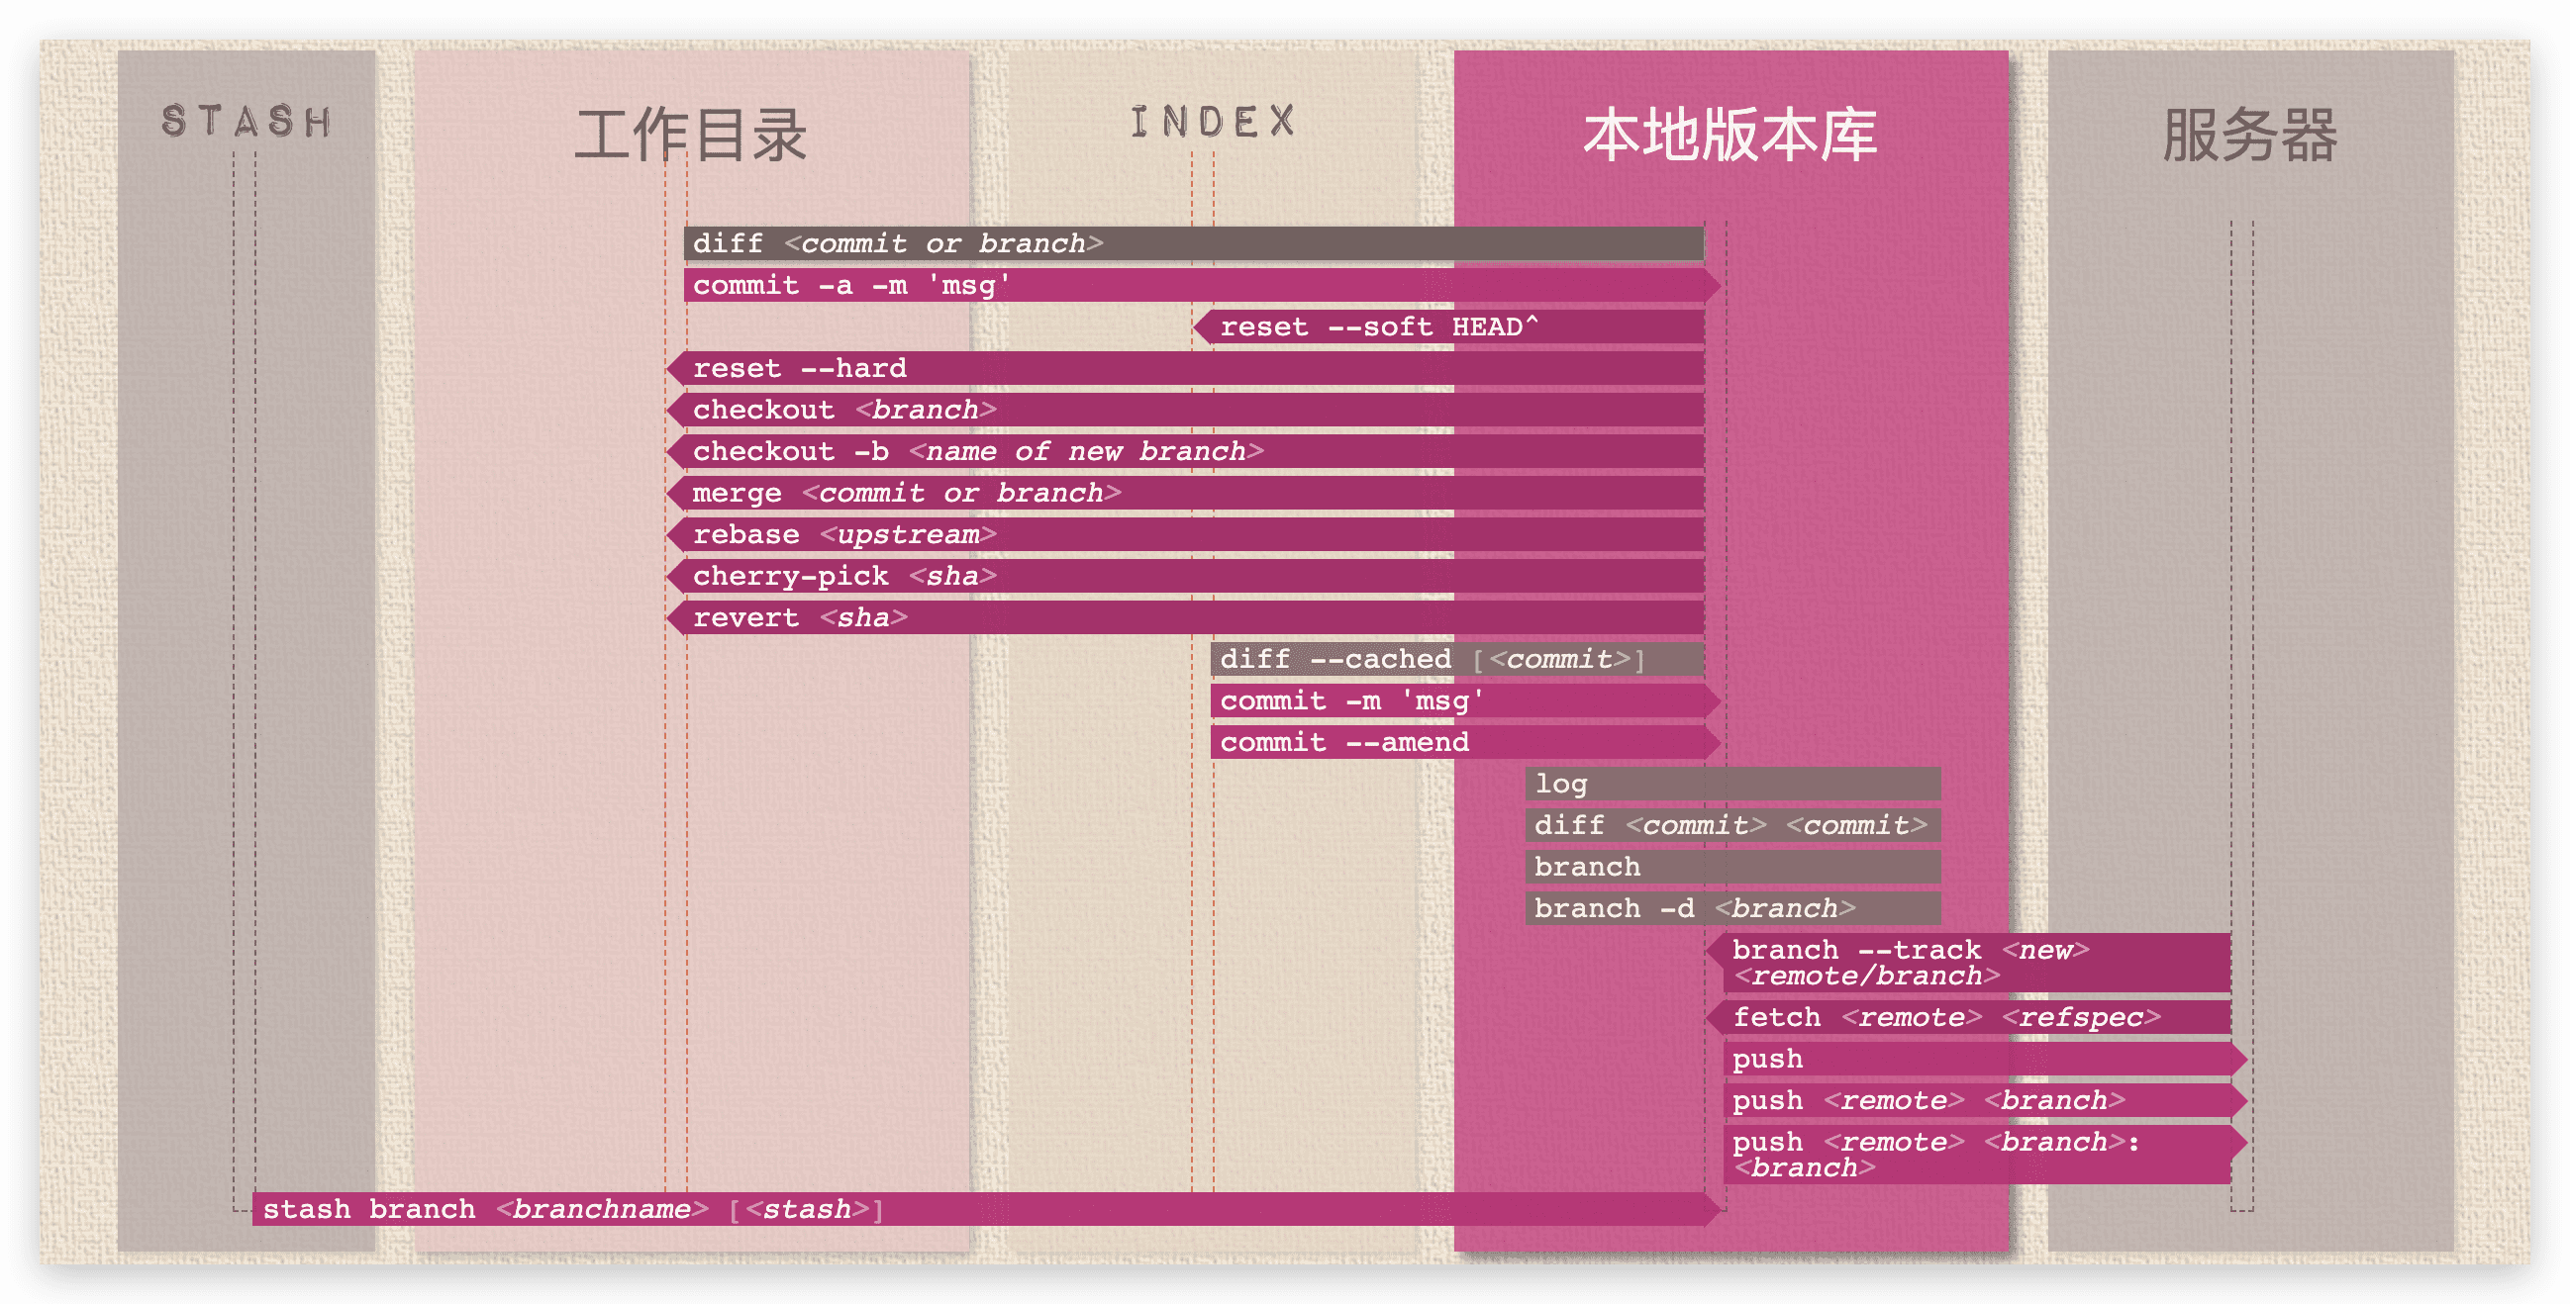The image size is (2570, 1304).
Task: Click the 'push <remote> <branch>' bar
Action: pos(1985,1100)
